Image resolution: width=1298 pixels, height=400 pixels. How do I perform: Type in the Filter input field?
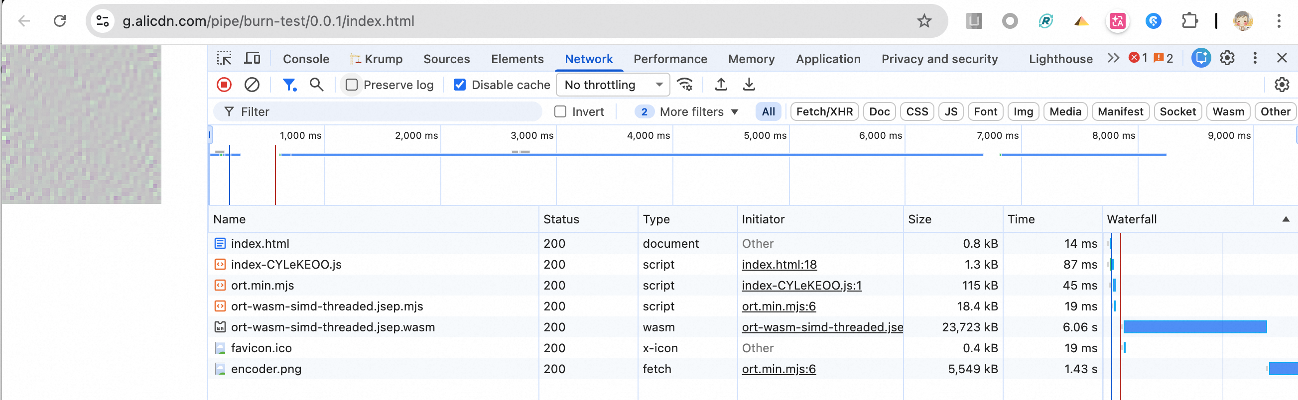point(383,112)
